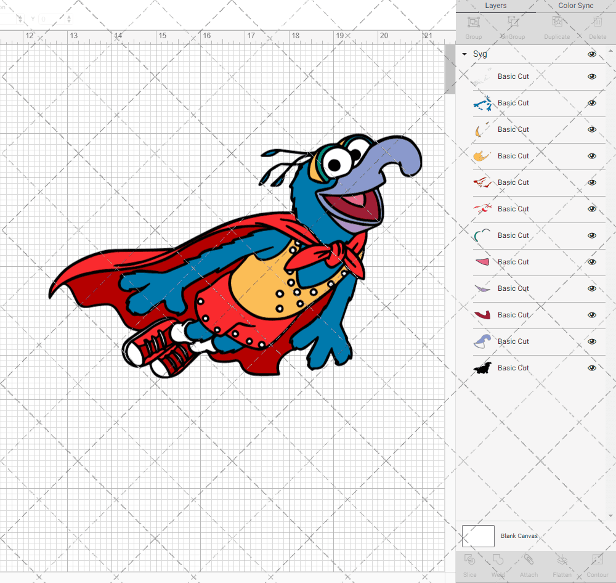This screenshot has width=616, height=583.
Task: Duplicate the selected layer
Action: 557,22
